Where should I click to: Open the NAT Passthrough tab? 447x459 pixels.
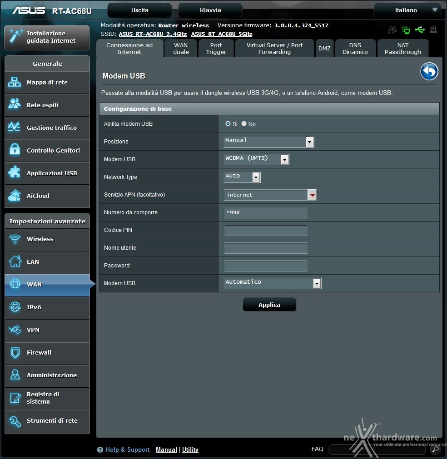click(x=403, y=49)
